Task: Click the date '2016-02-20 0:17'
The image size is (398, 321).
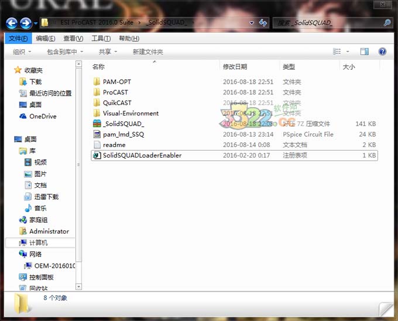Action: [x=246, y=155]
